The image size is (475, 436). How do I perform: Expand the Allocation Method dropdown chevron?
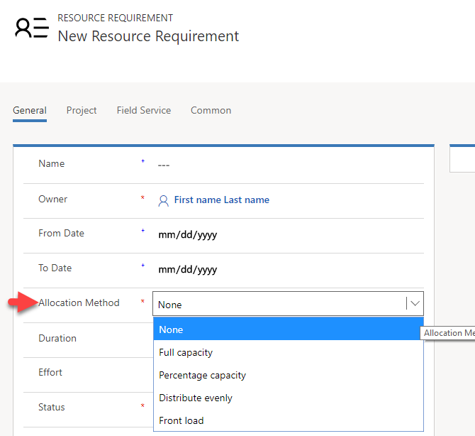[x=415, y=304]
